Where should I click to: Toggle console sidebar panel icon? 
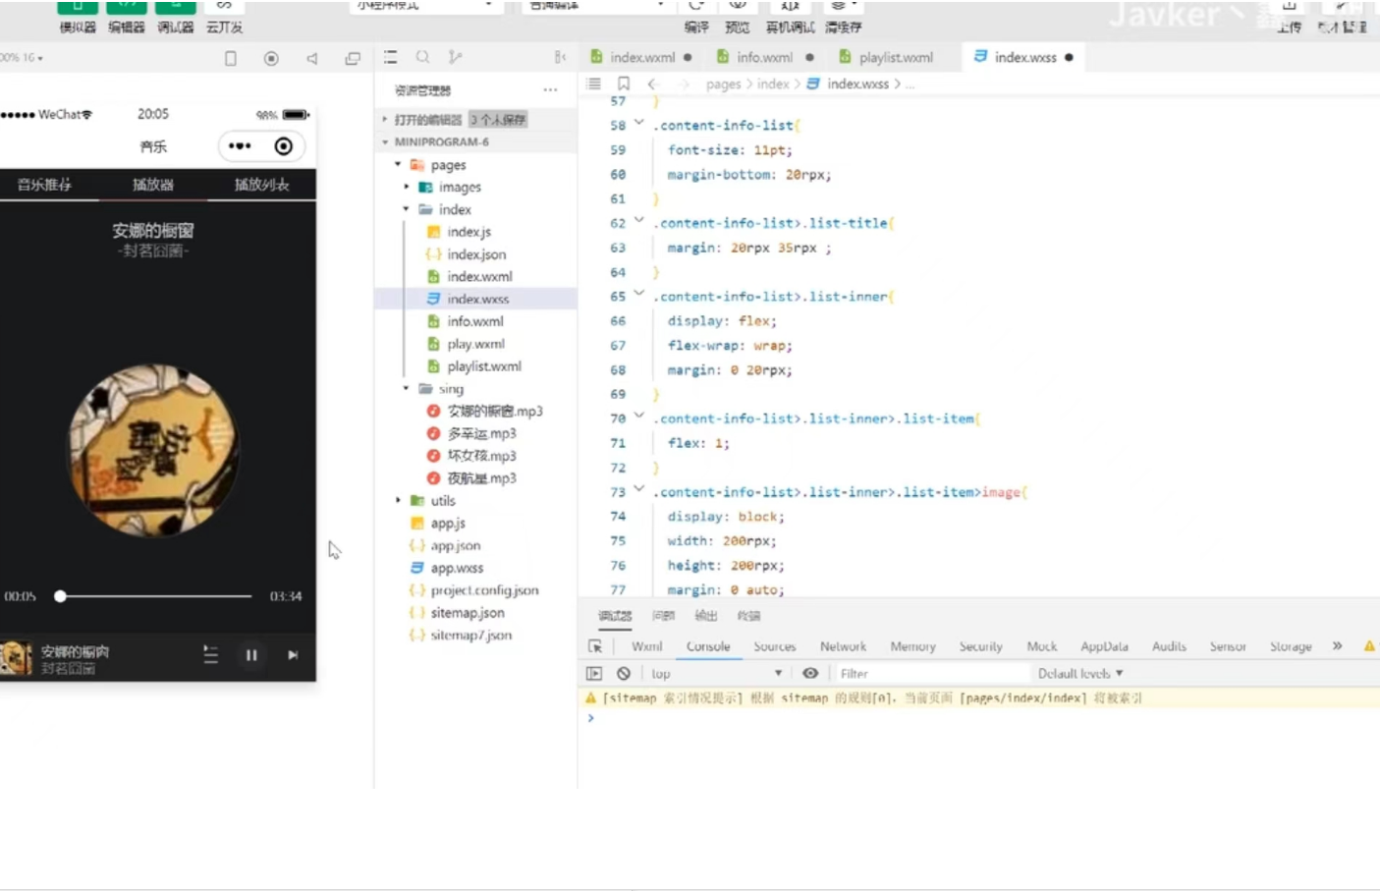click(x=594, y=673)
